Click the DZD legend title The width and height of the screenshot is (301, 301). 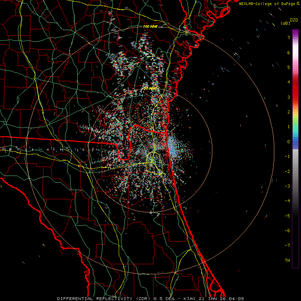[x=294, y=20]
